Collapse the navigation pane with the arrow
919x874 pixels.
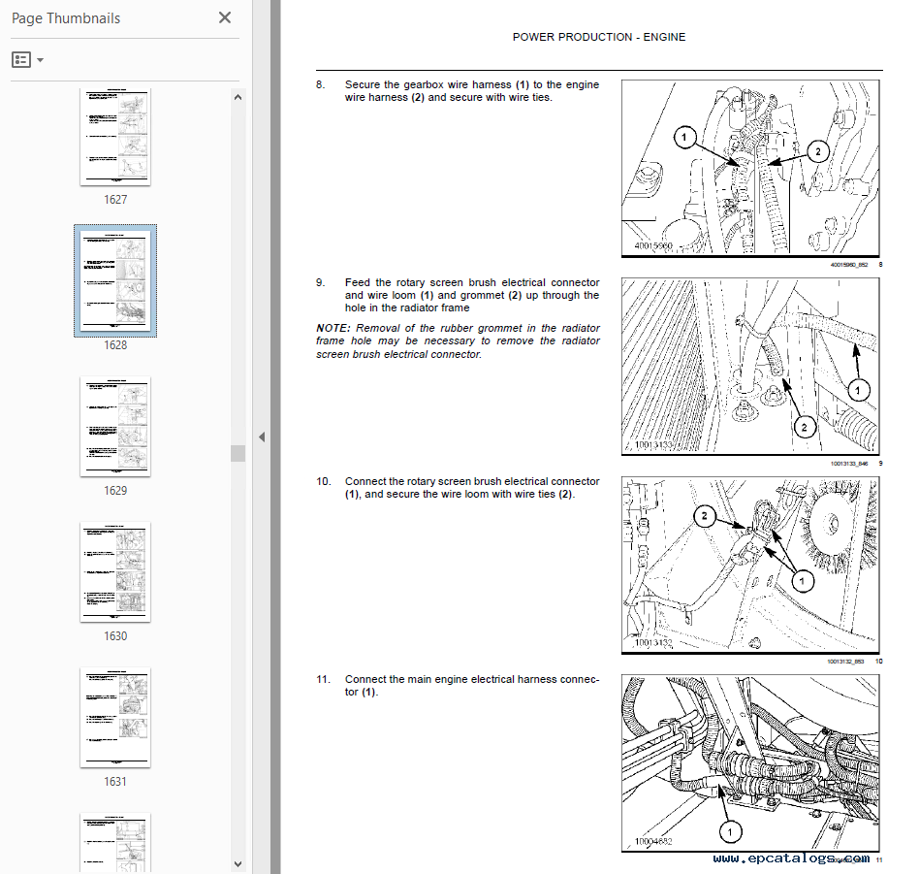(262, 437)
